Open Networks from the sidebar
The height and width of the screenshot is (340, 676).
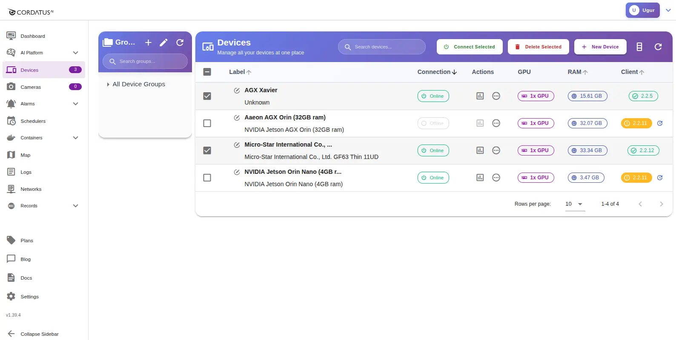click(x=43, y=189)
